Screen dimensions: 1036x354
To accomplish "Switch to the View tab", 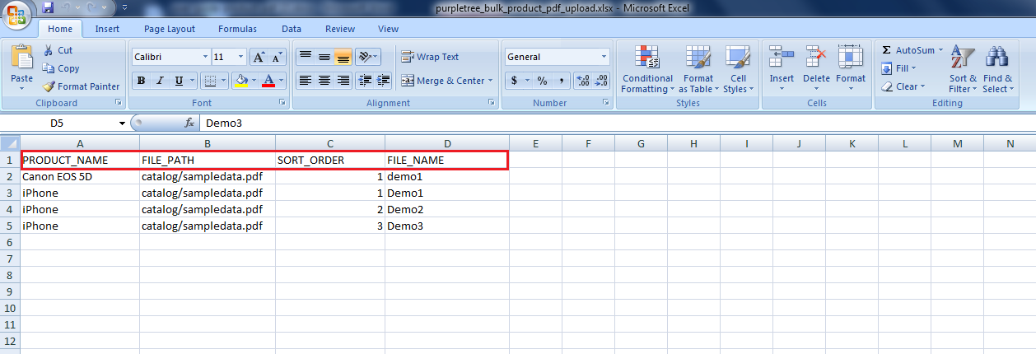I will (x=388, y=29).
